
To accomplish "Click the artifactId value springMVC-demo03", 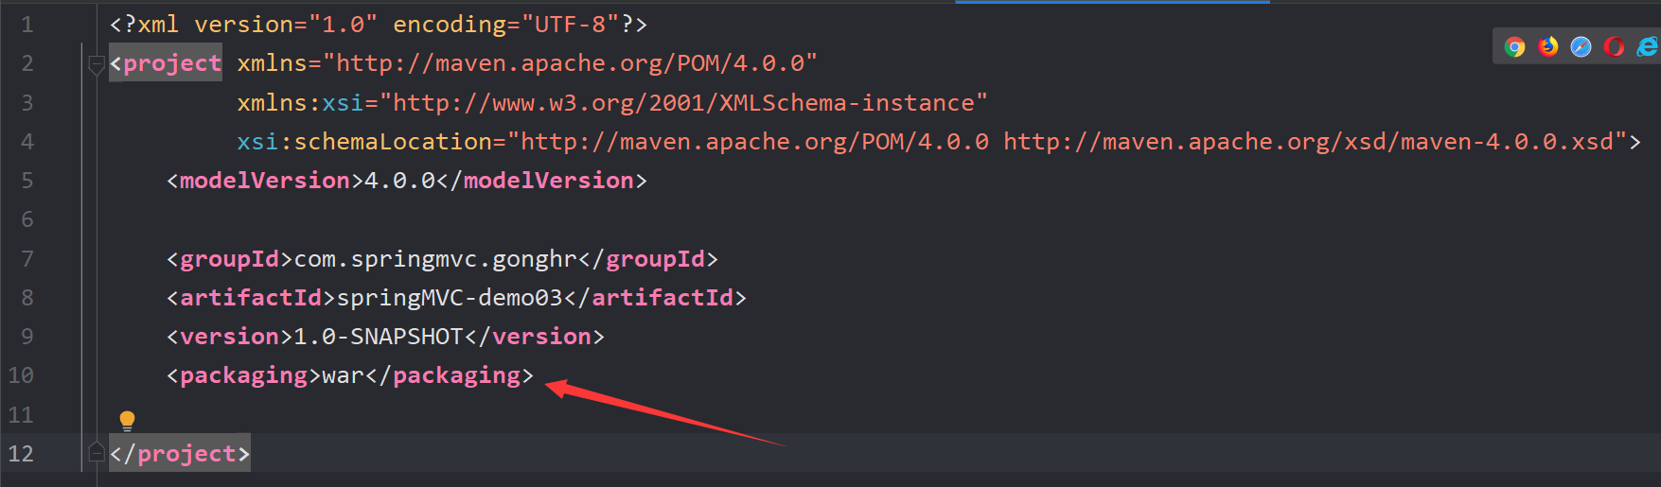I will pyautogui.click(x=450, y=298).
